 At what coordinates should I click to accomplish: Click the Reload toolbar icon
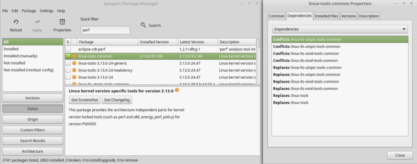point(15,22)
